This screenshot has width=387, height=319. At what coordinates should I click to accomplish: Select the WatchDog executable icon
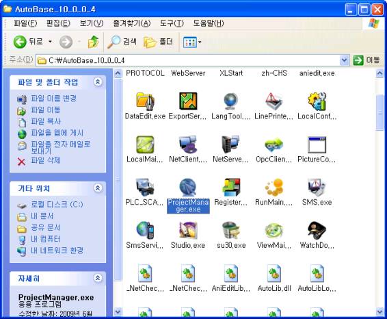pyautogui.click(x=317, y=231)
